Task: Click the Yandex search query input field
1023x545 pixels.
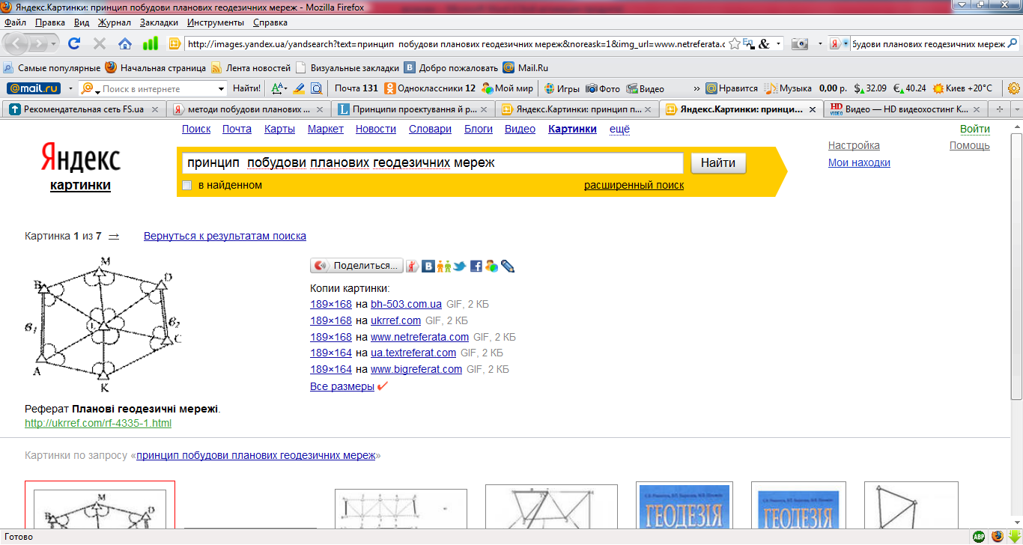Action: (x=433, y=163)
